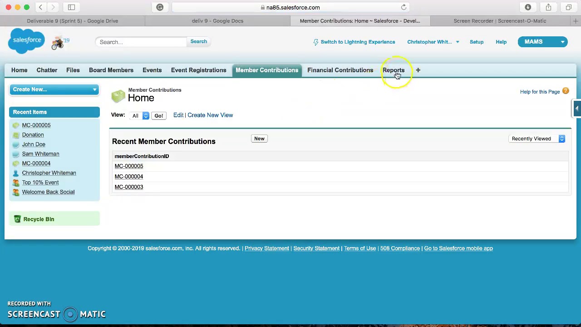Open the Files tab
Viewport: 581px width, 327px height.
click(73, 70)
